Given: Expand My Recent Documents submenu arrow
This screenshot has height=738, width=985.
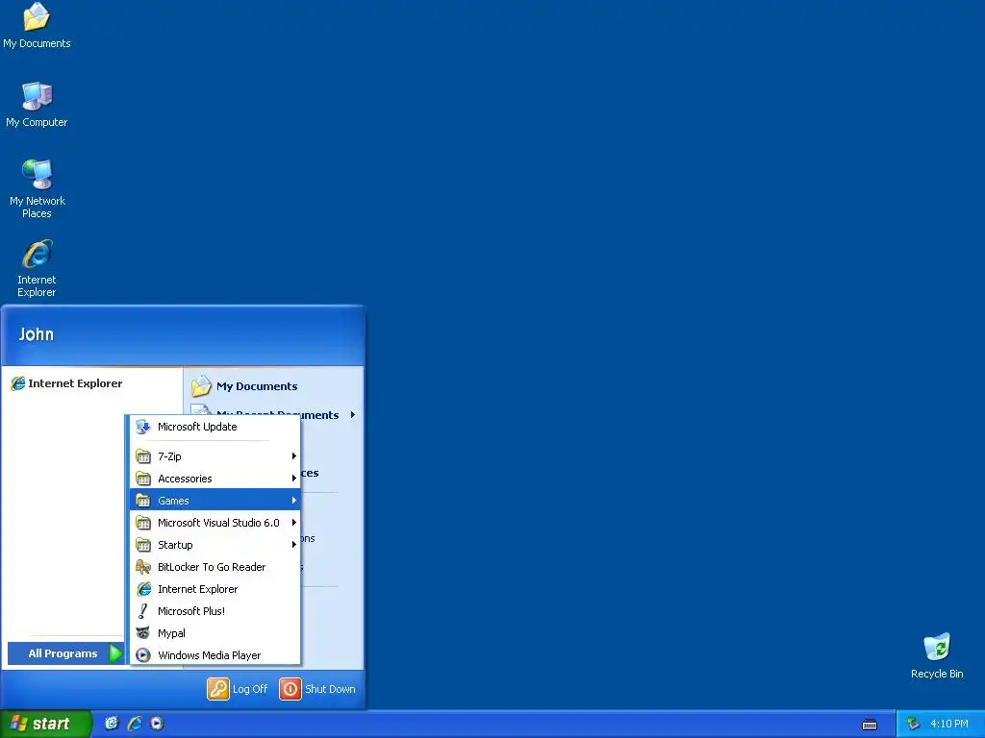Looking at the screenshot, I should (x=353, y=415).
